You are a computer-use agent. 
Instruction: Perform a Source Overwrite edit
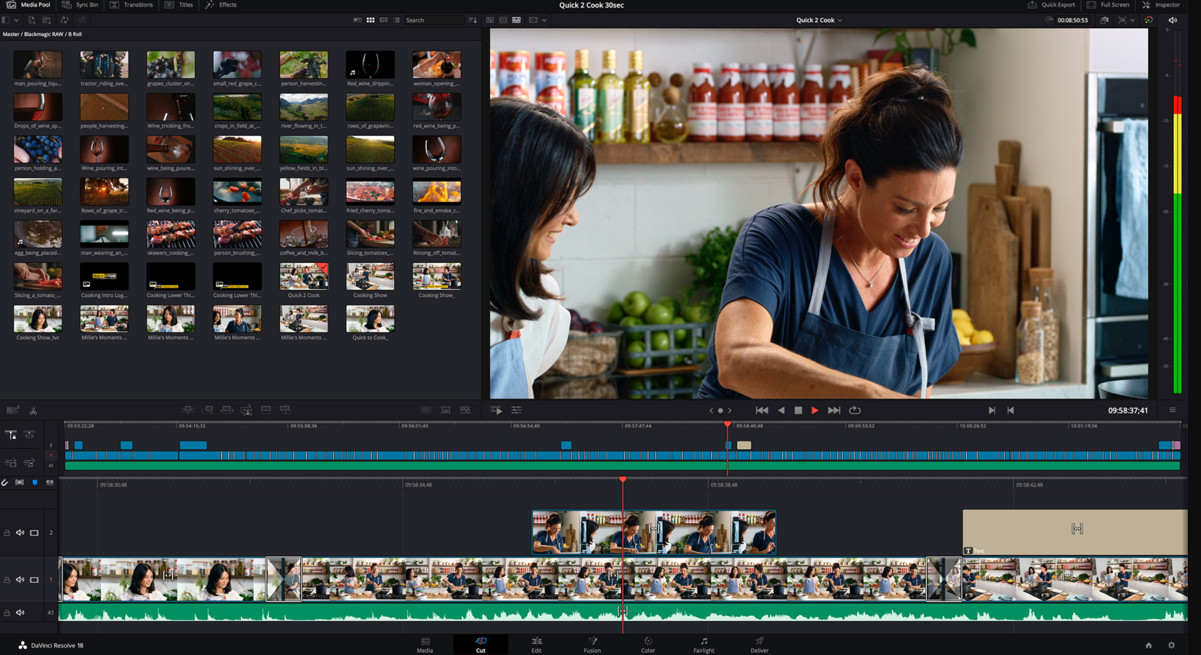285,410
